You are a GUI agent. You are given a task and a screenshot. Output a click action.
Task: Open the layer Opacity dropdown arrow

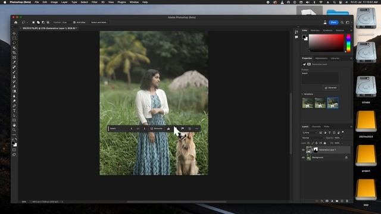[x=342, y=138]
